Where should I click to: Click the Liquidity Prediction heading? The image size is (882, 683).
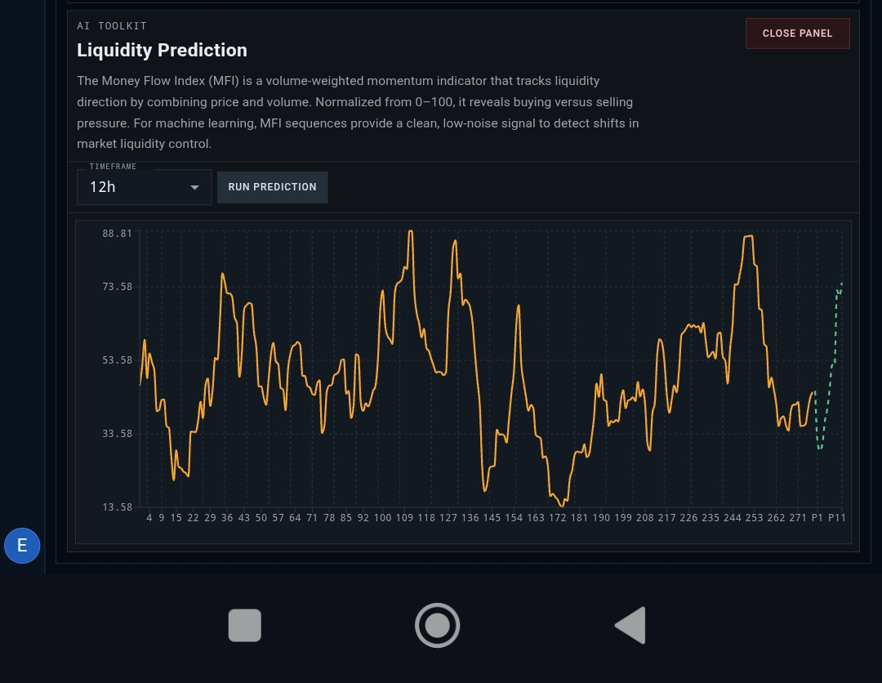point(162,50)
